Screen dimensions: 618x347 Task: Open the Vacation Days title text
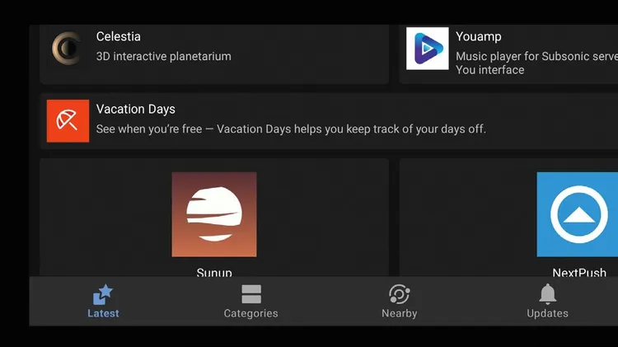(136, 109)
